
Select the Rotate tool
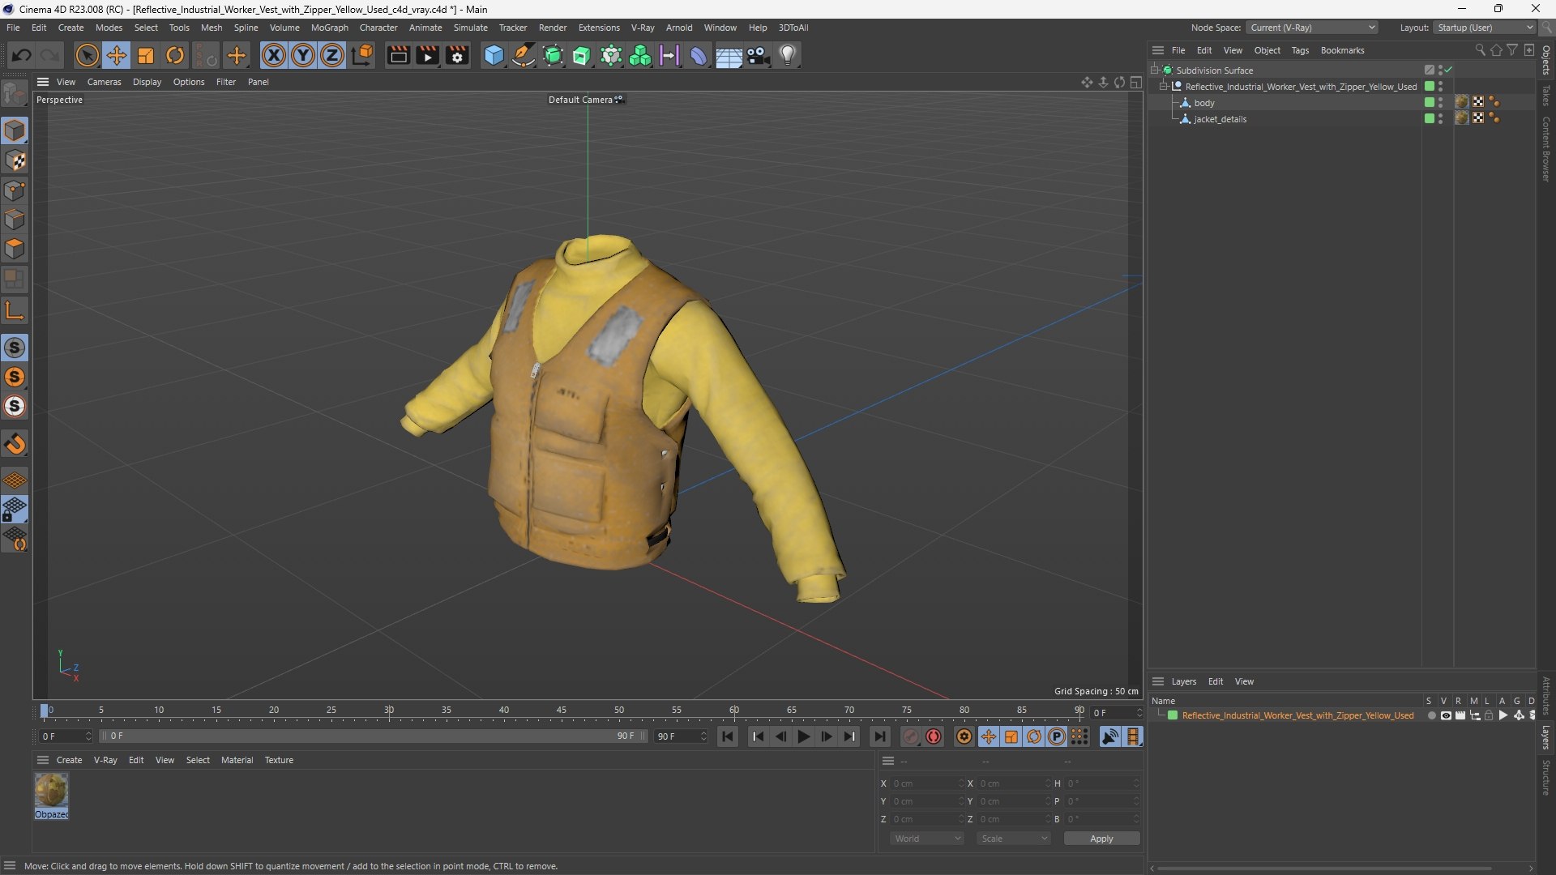(175, 55)
